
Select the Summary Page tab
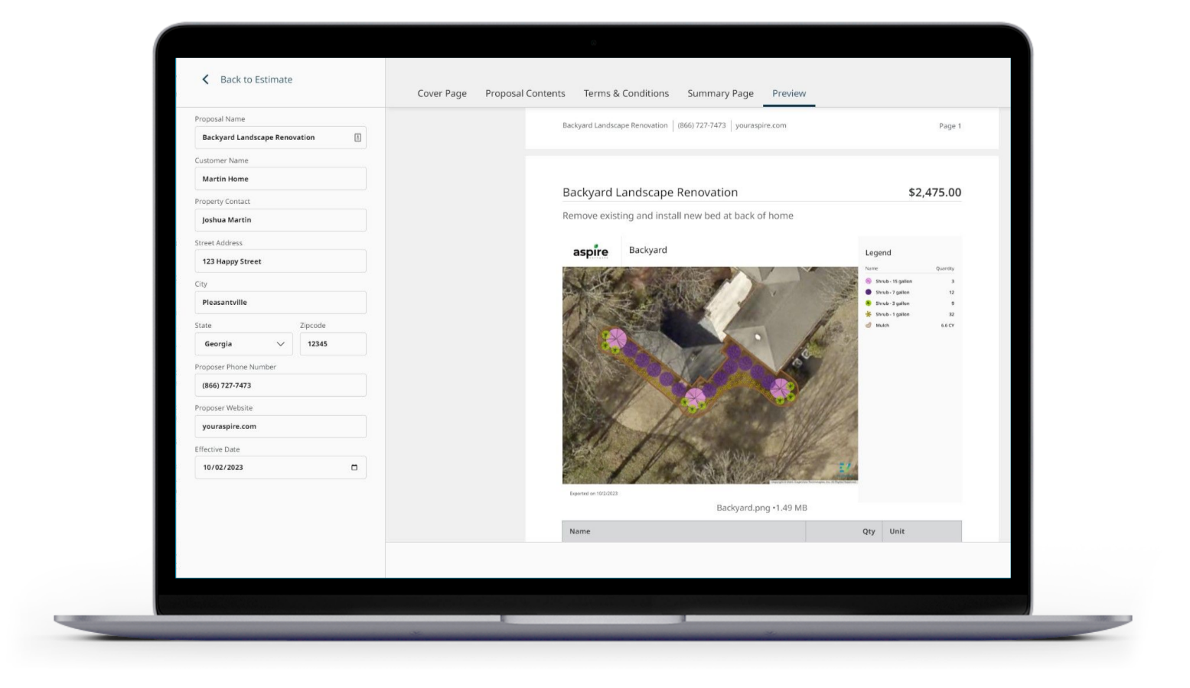point(720,93)
